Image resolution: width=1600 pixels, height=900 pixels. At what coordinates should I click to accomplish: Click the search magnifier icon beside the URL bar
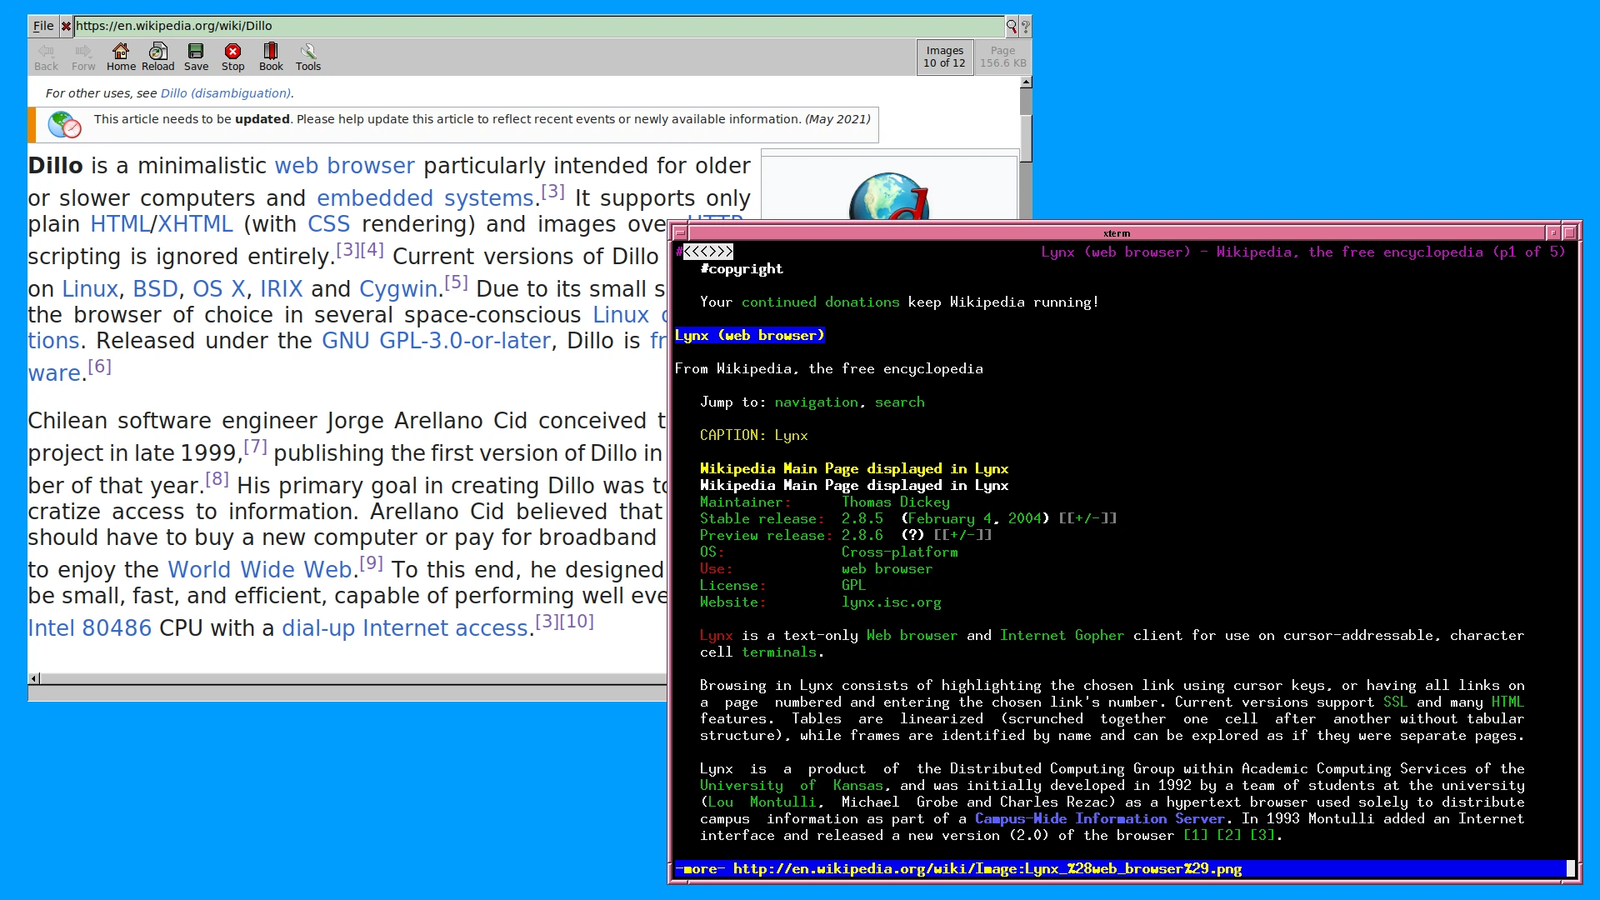coord(1012,27)
